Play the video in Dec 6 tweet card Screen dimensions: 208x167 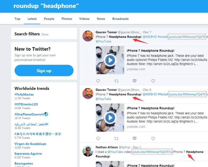pyautogui.click(x=110, y=118)
